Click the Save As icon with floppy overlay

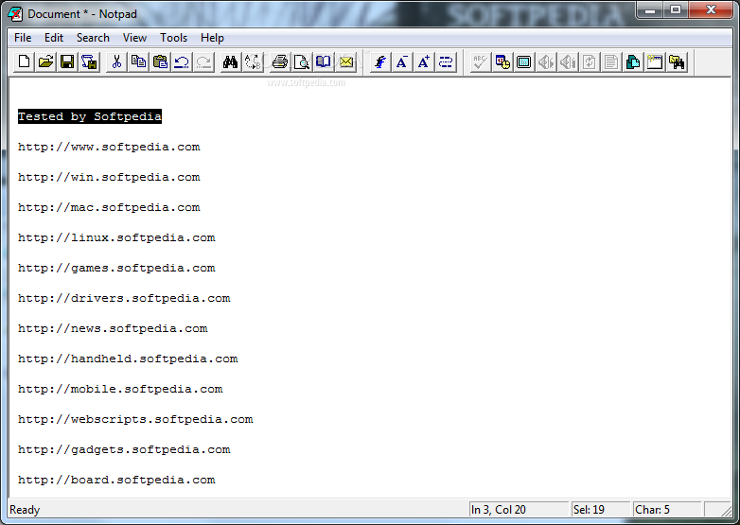89,61
